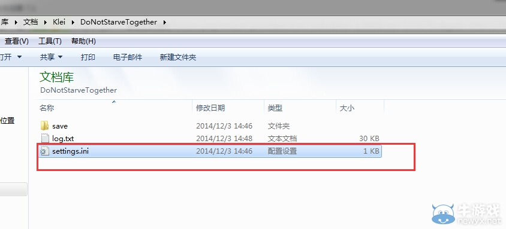506x229 pixels.
Task: Open the save folder icon
Action: [x=45, y=126]
